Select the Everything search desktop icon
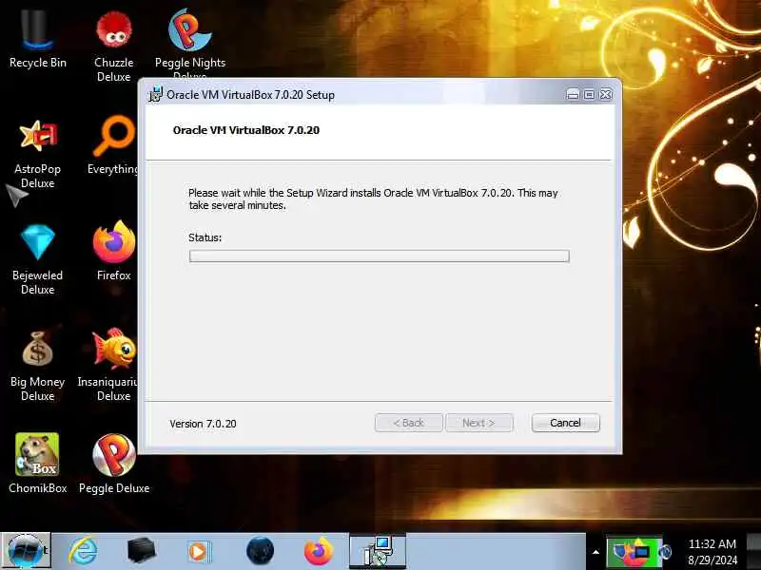 (113, 144)
